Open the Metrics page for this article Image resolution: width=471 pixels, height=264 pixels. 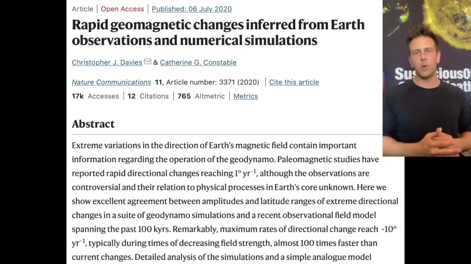245,96
